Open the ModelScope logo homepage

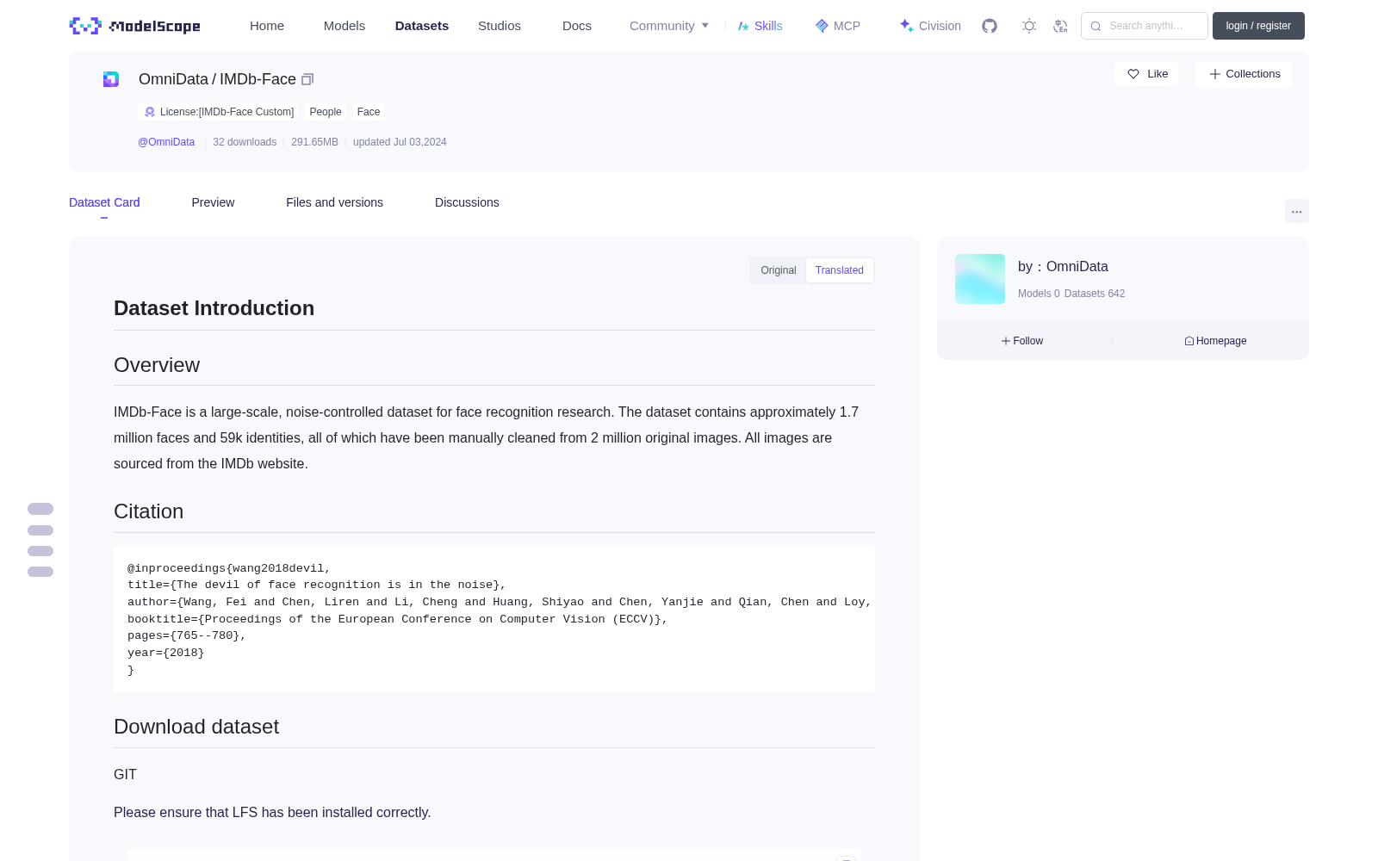tap(135, 26)
